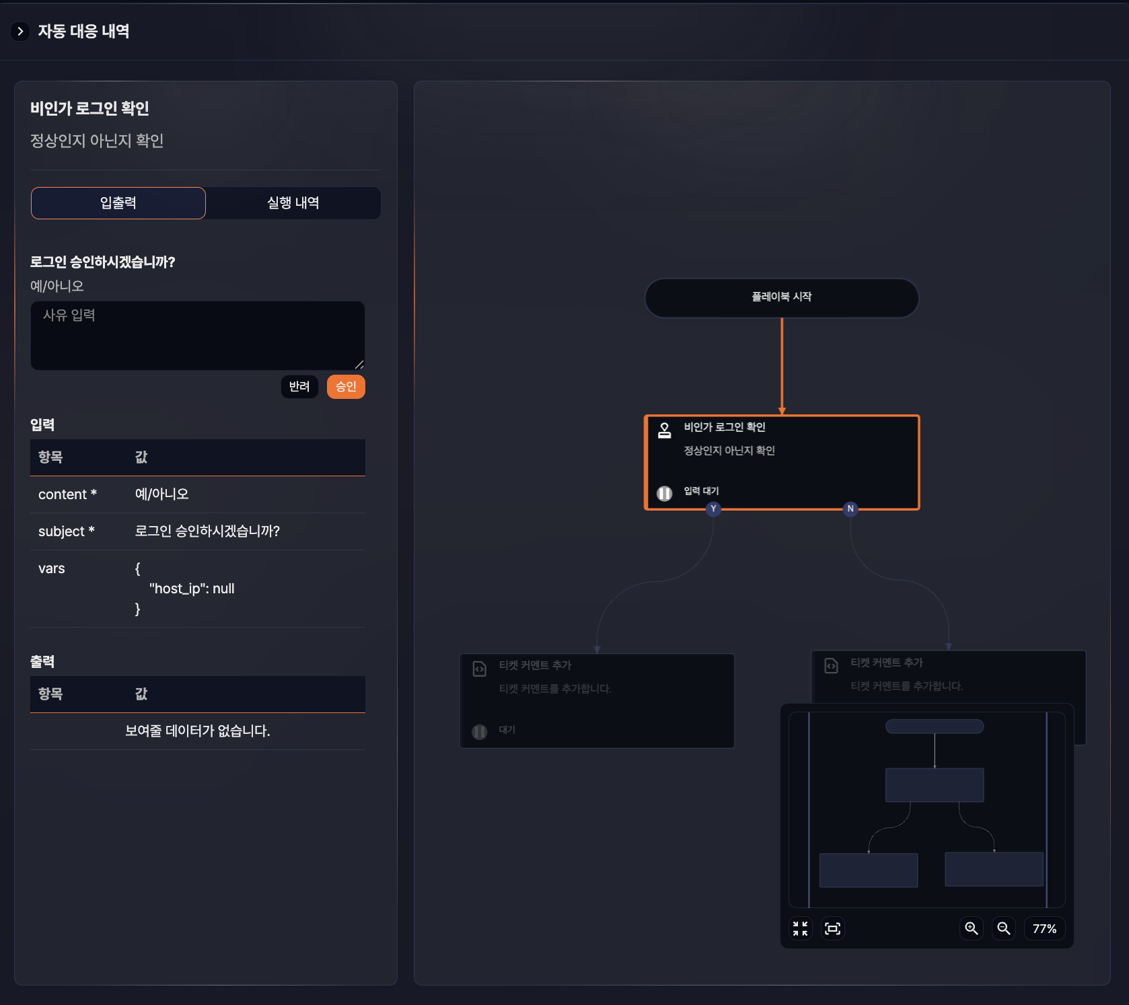Click the approval stamp icon in 비인가 로그인 확인 node
The image size is (1129, 1005).
(x=664, y=431)
